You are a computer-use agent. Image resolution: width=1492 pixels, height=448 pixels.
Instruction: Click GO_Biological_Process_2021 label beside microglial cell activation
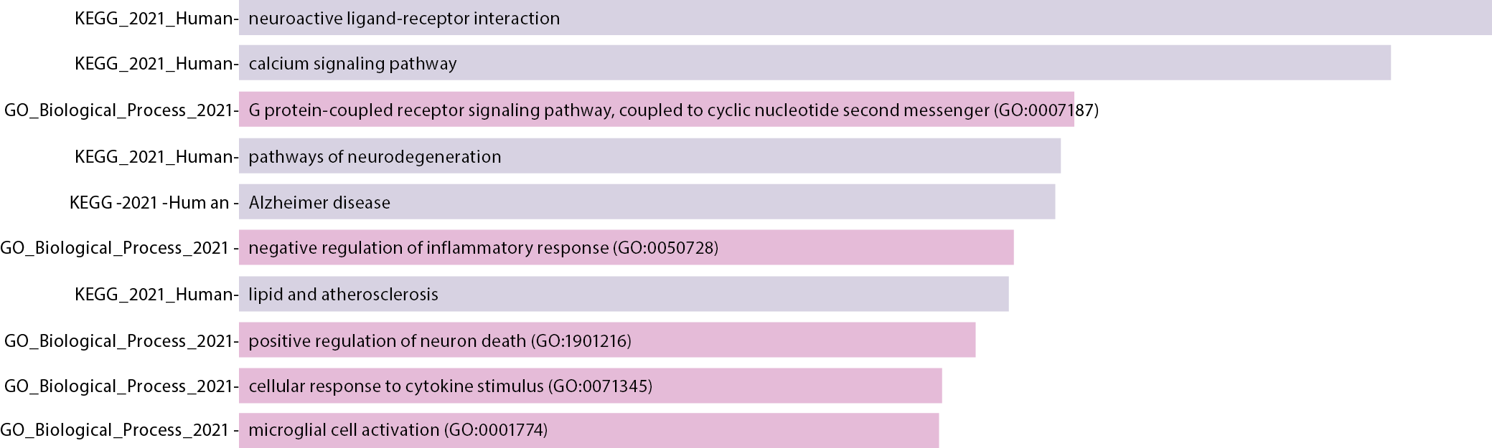tap(115, 430)
